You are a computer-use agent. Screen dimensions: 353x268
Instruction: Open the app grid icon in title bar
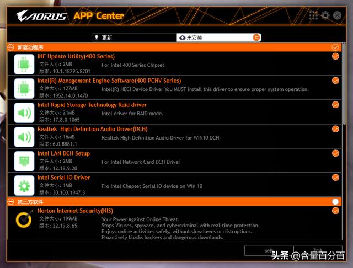point(313,15)
